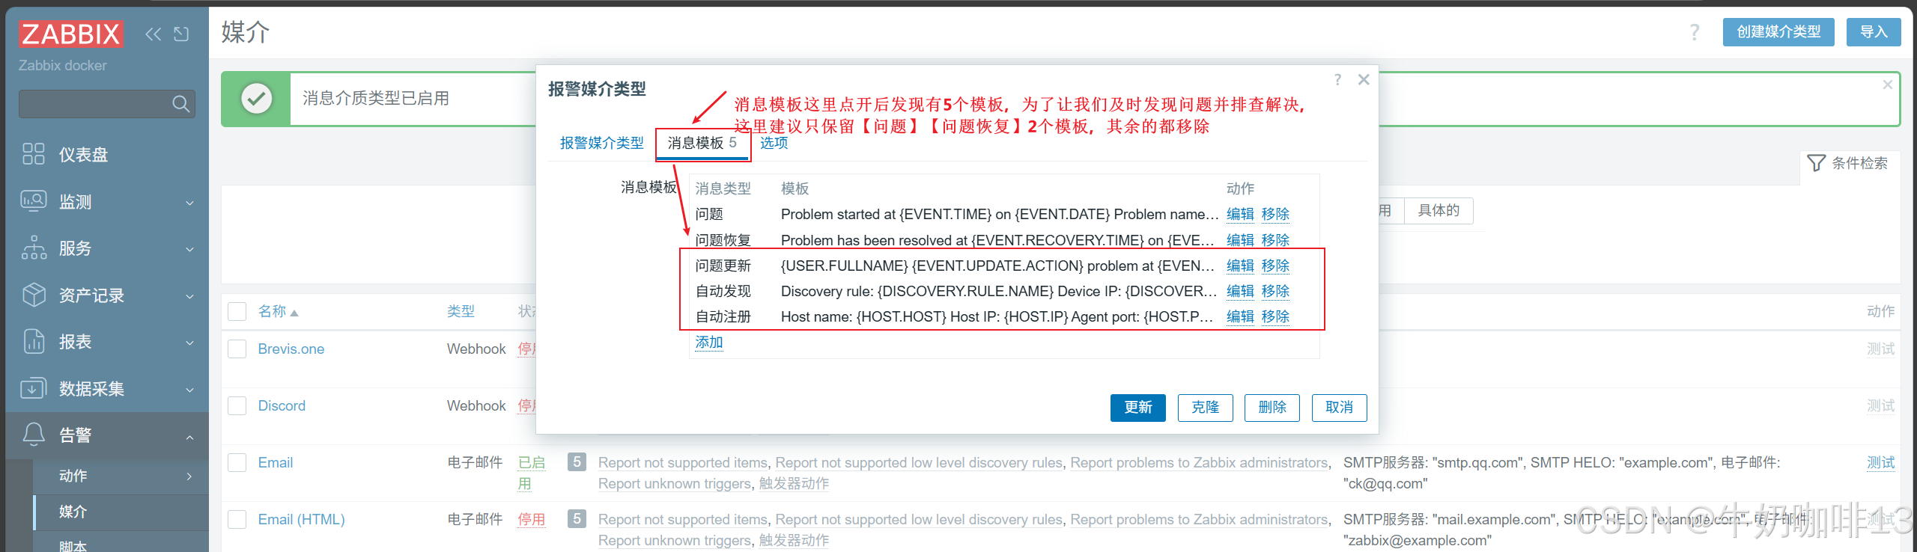Click the 报表 reports icon
This screenshot has width=1917, height=552.
34,342
